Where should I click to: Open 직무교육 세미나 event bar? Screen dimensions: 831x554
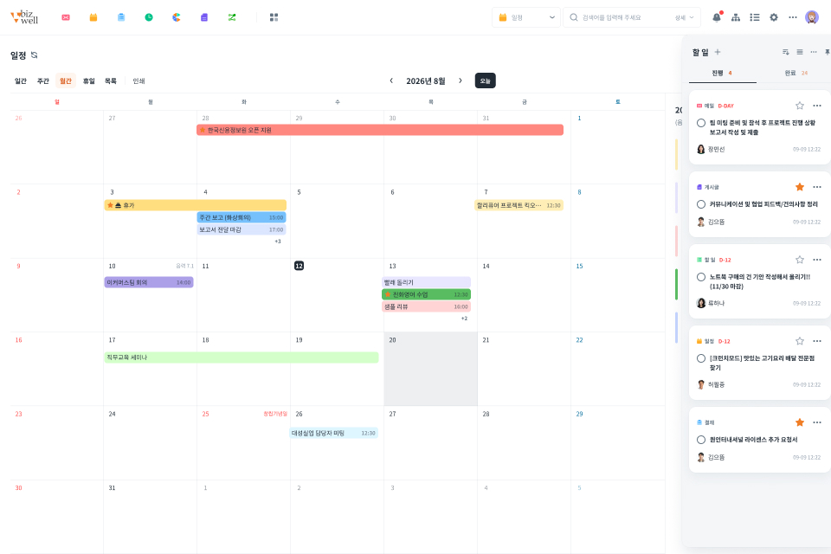point(242,358)
